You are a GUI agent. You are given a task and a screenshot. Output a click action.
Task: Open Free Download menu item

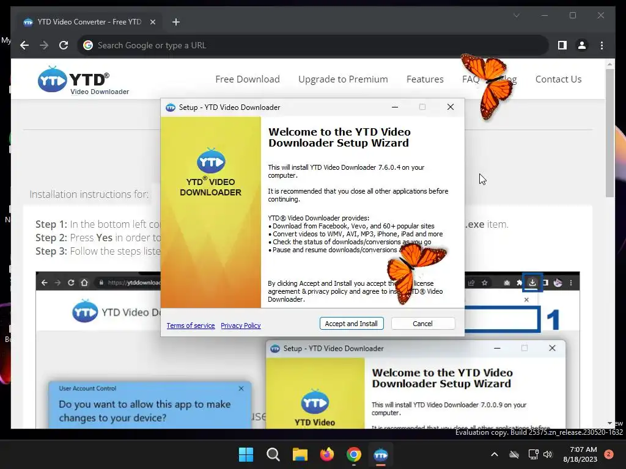[248, 79]
